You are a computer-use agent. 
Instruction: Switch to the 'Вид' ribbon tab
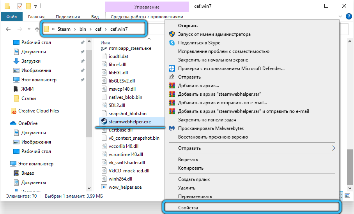point(95,17)
